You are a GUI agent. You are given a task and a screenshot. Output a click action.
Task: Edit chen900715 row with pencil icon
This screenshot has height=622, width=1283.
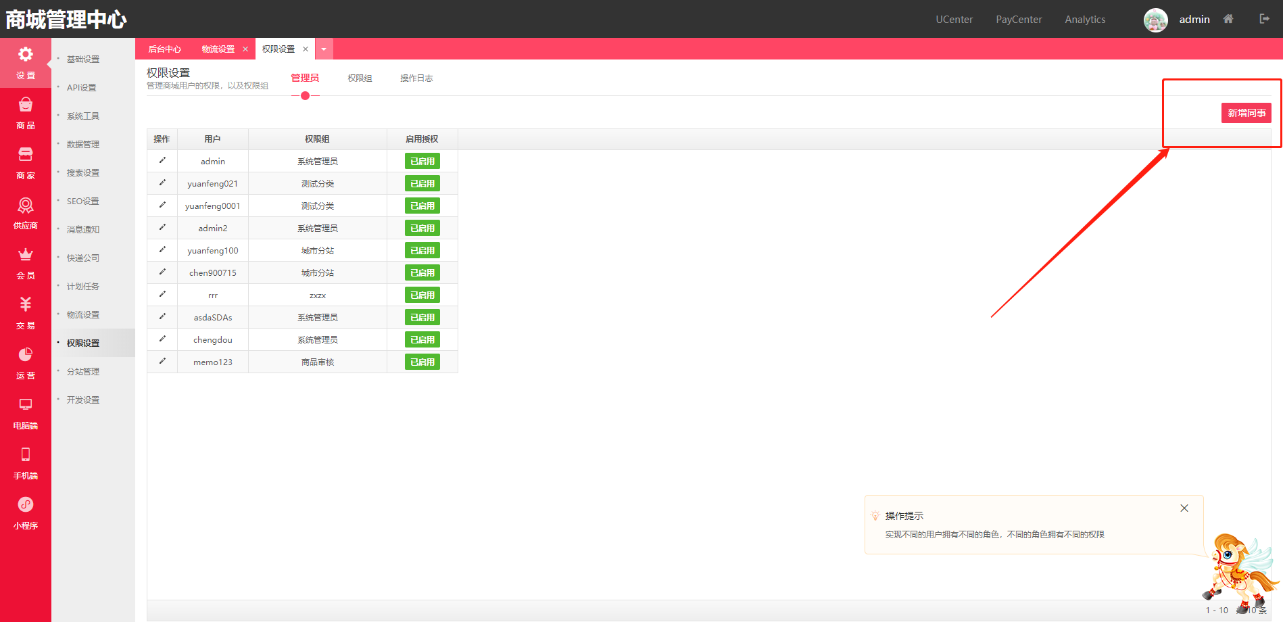point(162,272)
